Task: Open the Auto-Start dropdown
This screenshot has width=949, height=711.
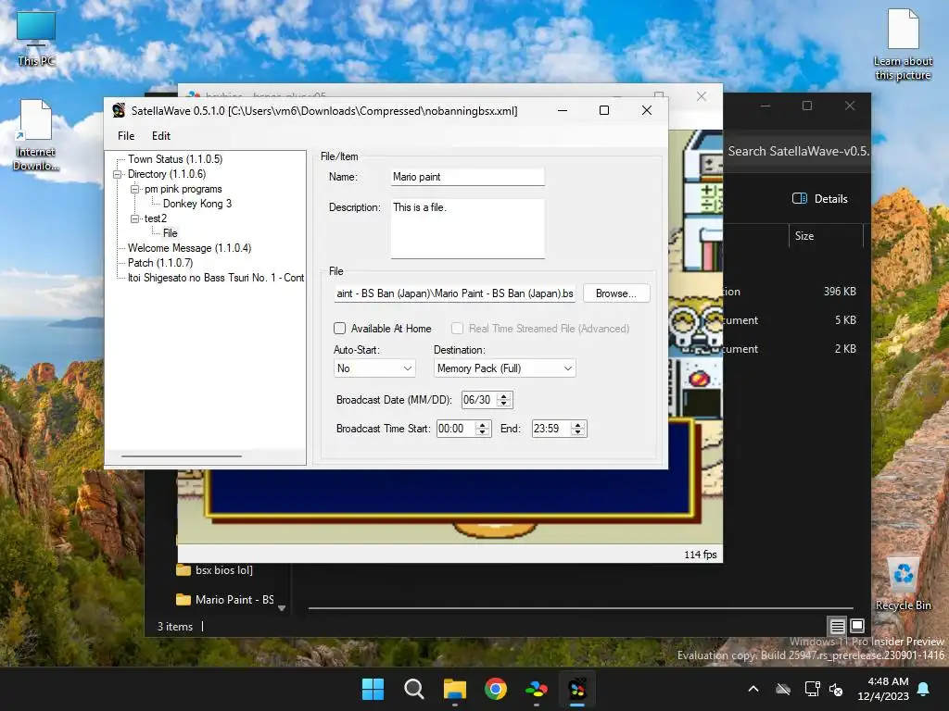Action: (x=374, y=368)
